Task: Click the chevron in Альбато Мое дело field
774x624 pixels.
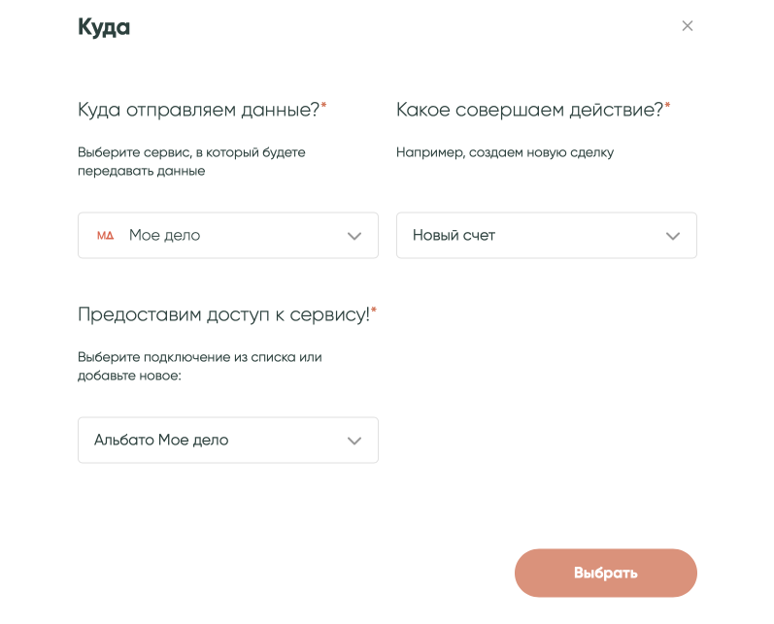Action: pyautogui.click(x=354, y=441)
